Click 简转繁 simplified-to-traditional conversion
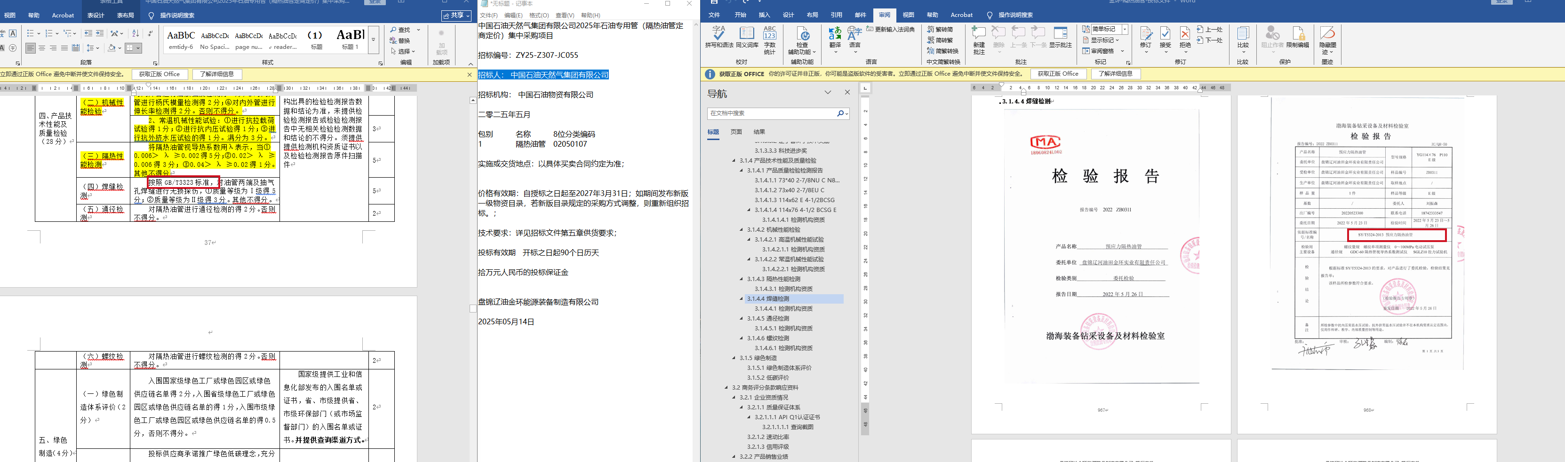1565x462 pixels. click(941, 40)
